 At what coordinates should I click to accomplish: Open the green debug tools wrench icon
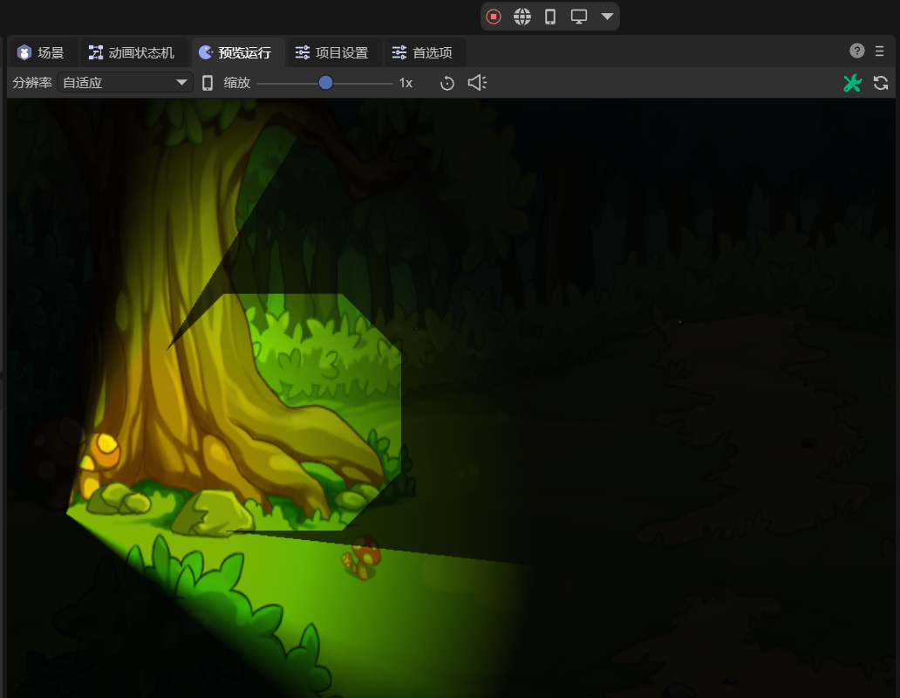(852, 83)
